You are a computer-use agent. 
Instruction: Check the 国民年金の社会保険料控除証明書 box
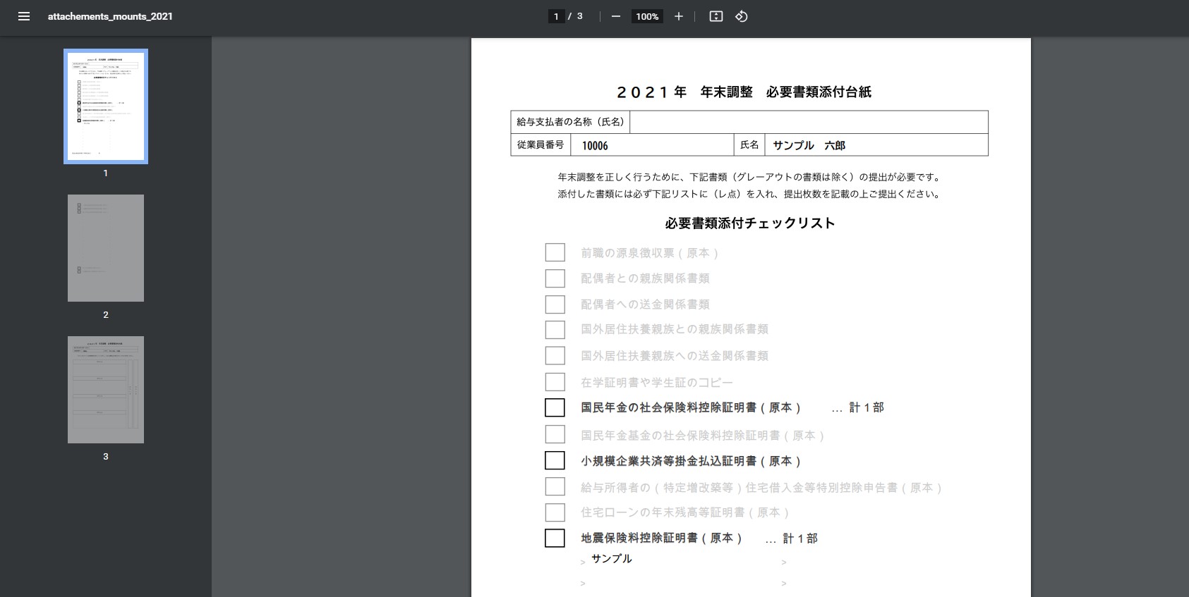pyautogui.click(x=555, y=407)
